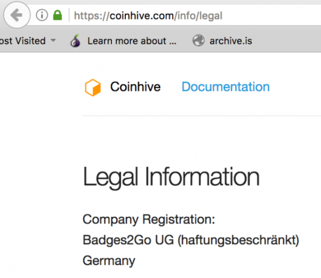Click the Coinhive brand name text
This screenshot has height=278, width=321.
tap(135, 87)
